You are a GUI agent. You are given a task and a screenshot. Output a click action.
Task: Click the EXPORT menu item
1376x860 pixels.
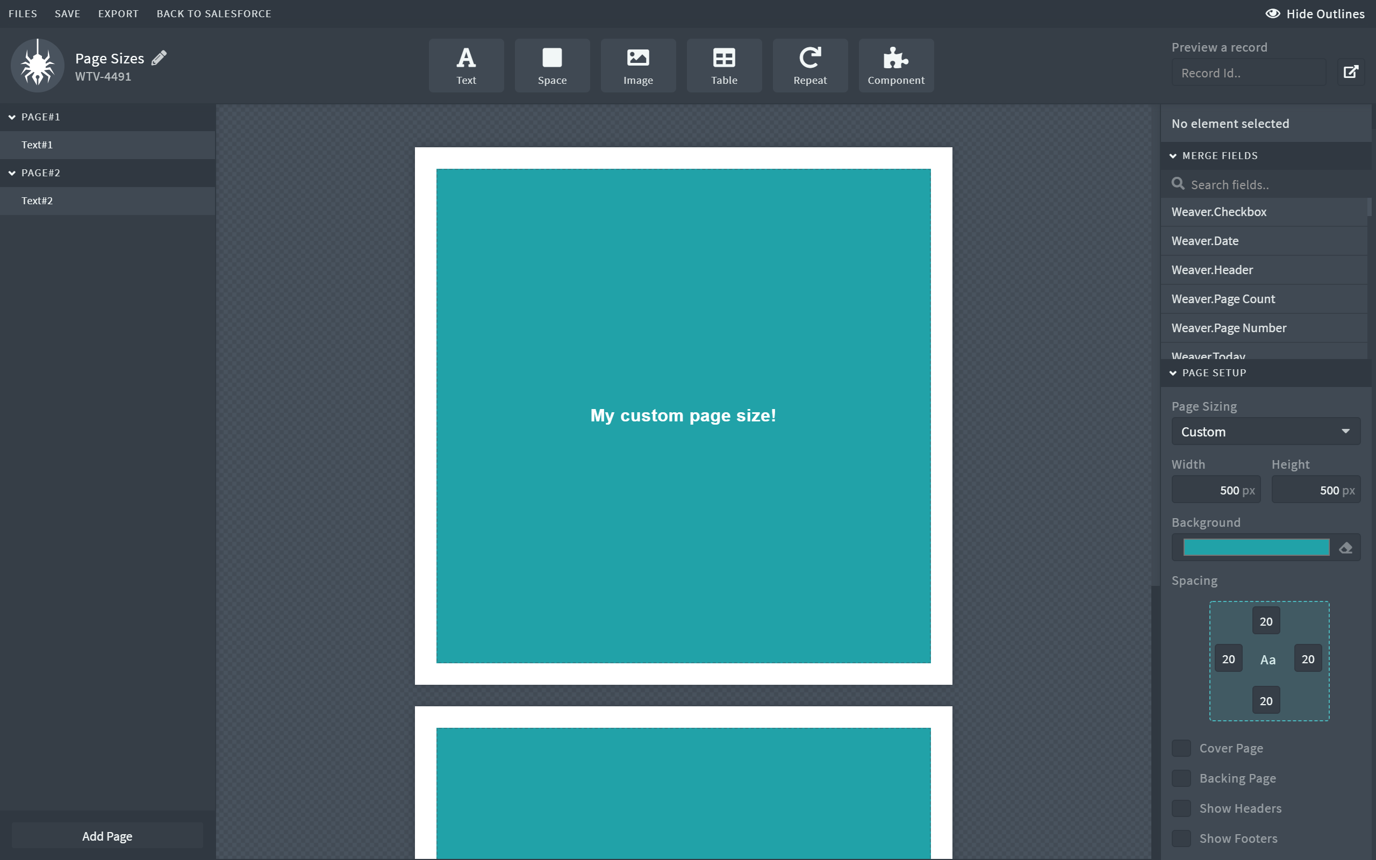pos(118,13)
